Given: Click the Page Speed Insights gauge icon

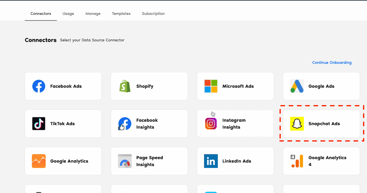Looking at the screenshot, I should [x=125, y=161].
